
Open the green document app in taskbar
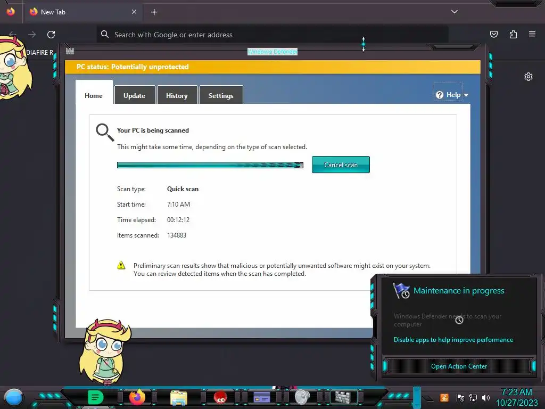point(95,397)
